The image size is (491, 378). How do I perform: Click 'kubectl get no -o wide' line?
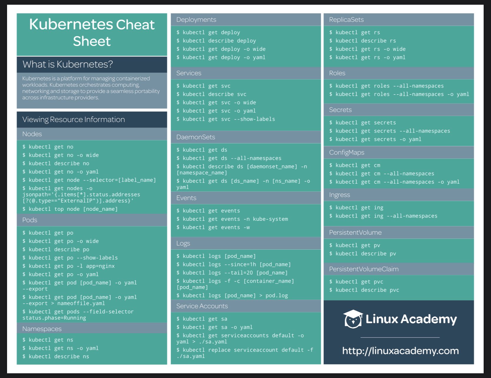(x=61, y=155)
